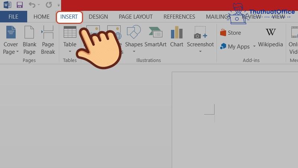This screenshot has width=298, height=168.
Task: Expand the My Apps dropdown arrow
Action: point(254,46)
